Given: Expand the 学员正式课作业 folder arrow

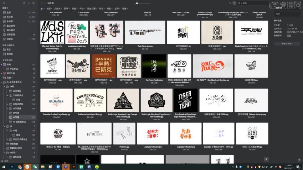Looking at the screenshot, I should pos(8,139).
